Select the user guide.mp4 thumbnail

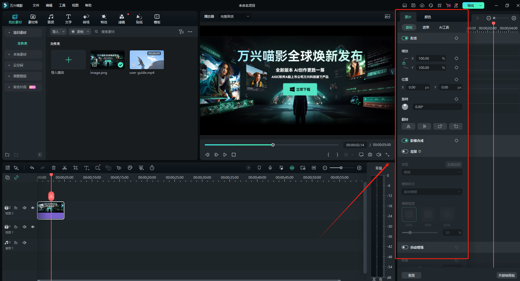[147, 60]
